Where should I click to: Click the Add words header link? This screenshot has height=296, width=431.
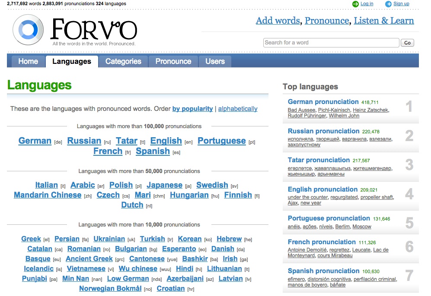[x=277, y=21]
